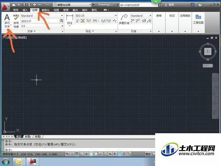Expand the workspace selector dropdown

pos(72,5)
